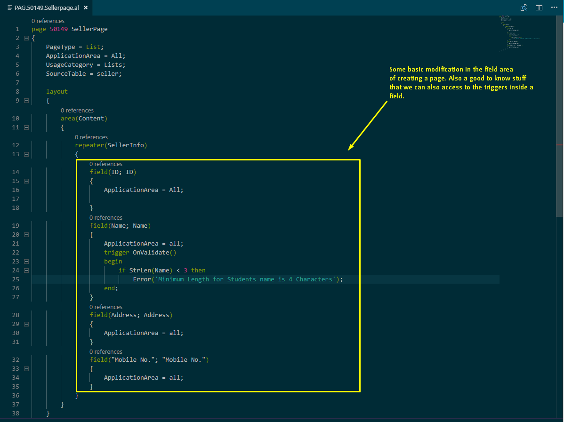Collapse field Mobile No. fold at line 33
This screenshot has width=564, height=422.
[x=26, y=369]
